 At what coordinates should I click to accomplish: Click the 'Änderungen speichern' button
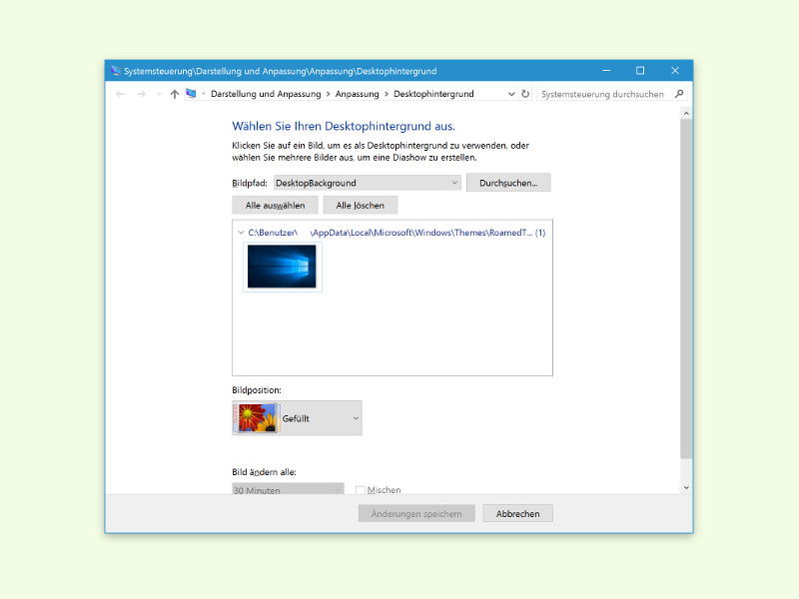[x=416, y=514]
